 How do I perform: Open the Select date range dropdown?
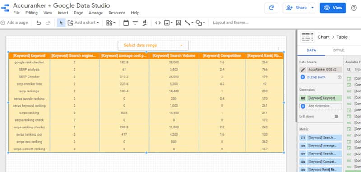coord(153,45)
